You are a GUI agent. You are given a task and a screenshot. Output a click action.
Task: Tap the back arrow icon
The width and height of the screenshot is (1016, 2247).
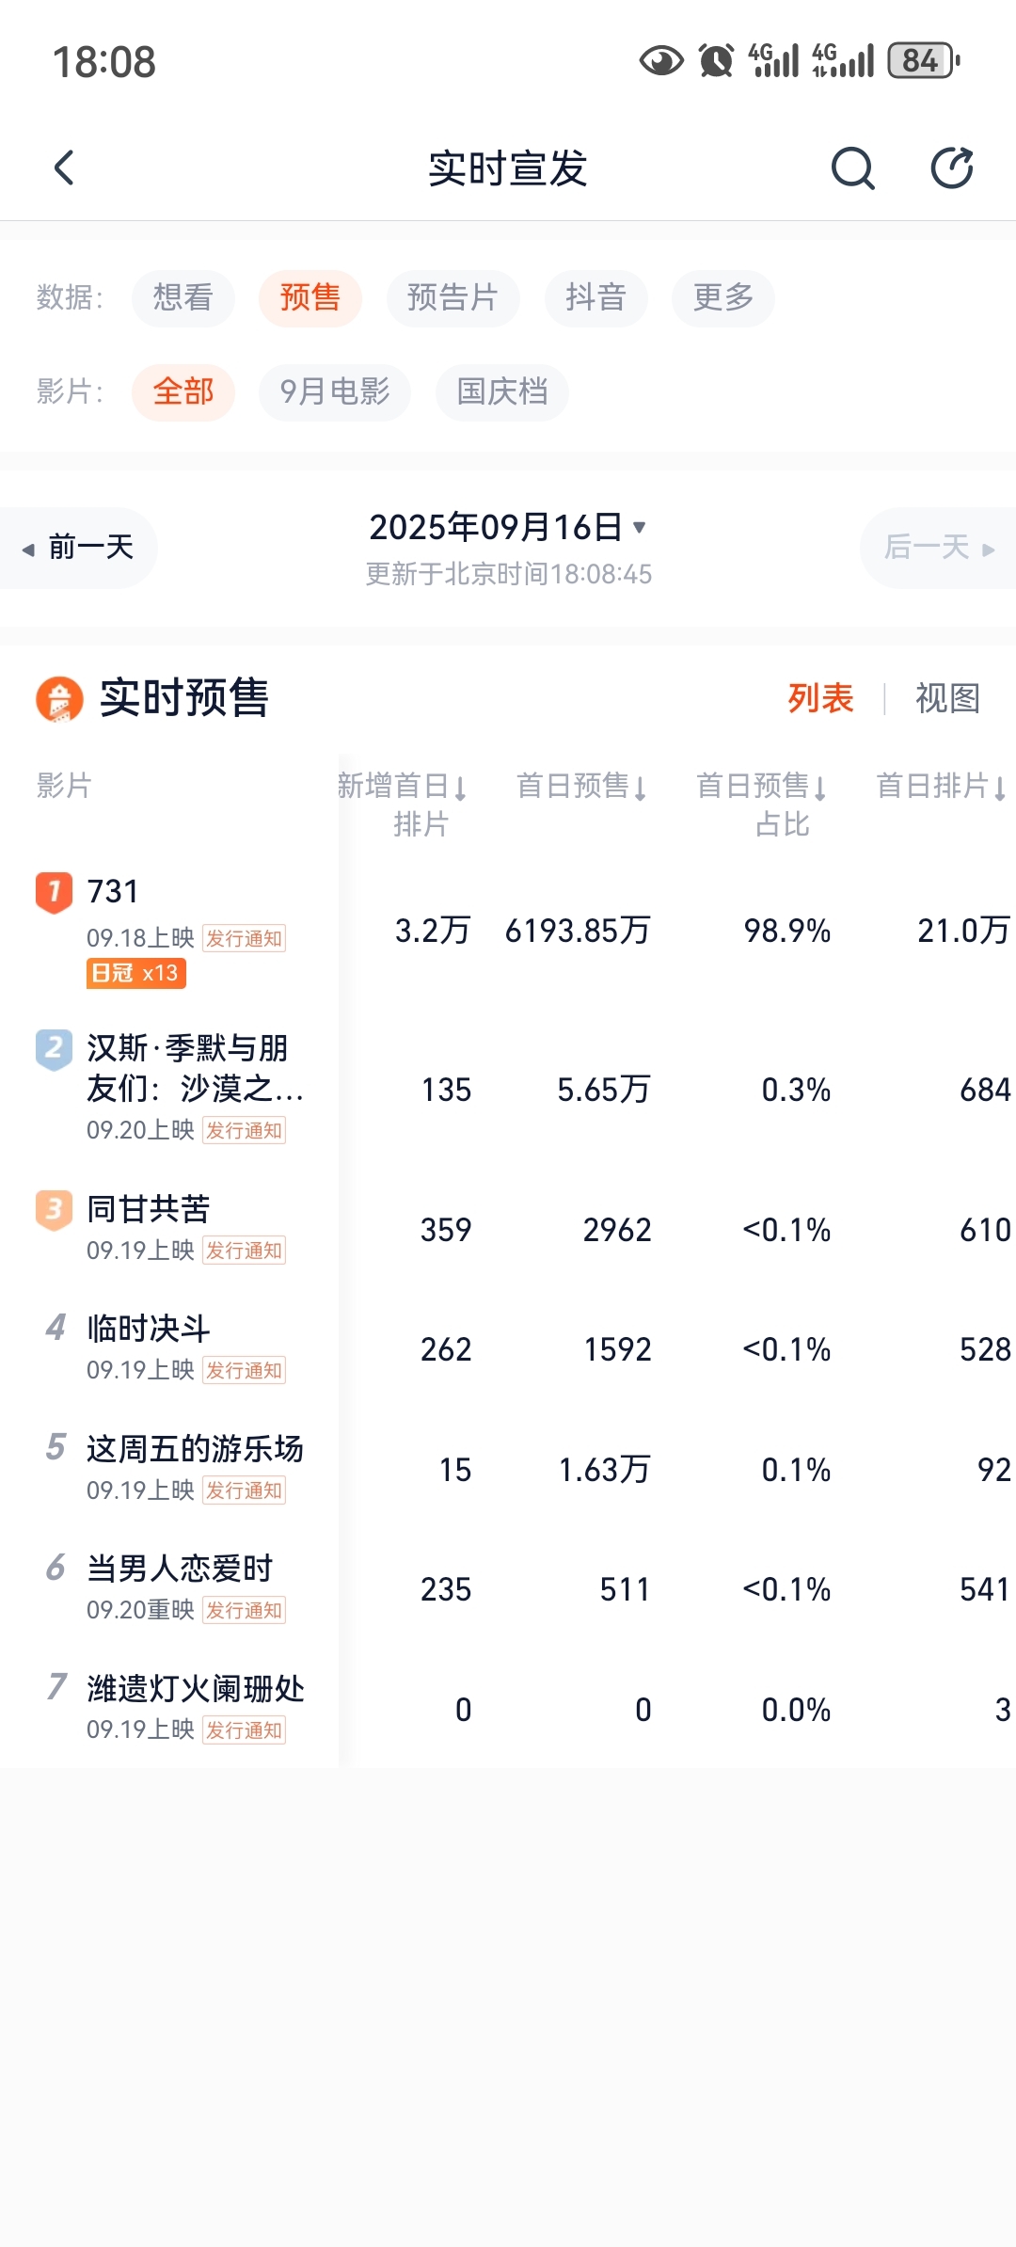(64, 168)
